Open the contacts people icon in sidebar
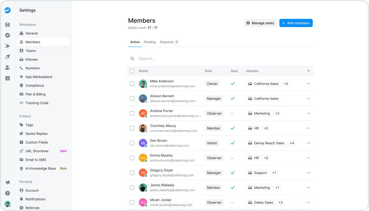This screenshot has width=369, height=211. 8,67
